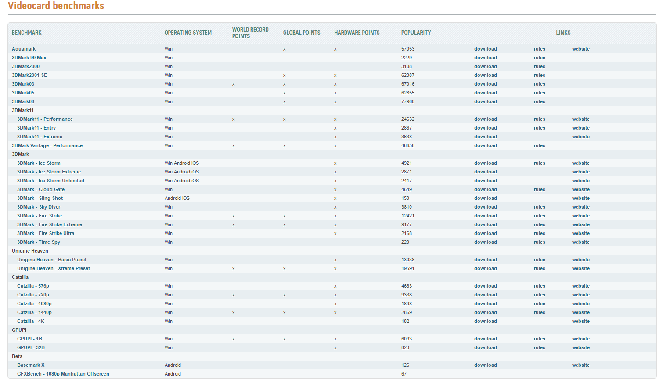Open 3DMark - Cloud Gate benchmark

[41, 189]
